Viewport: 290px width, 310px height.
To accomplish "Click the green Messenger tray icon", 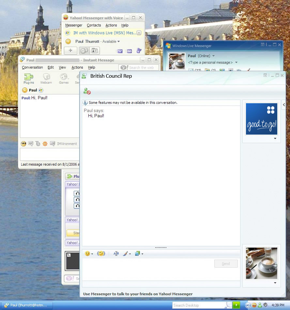I will click(260, 305).
